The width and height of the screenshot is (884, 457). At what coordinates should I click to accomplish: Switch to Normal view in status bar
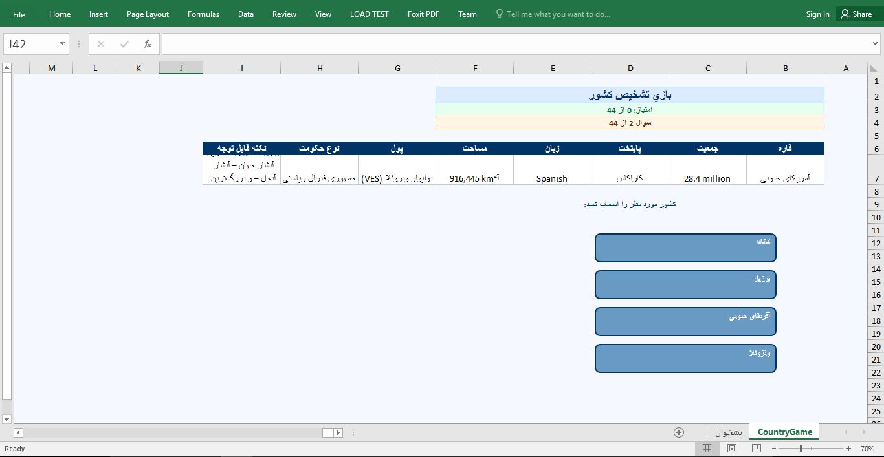tap(707, 449)
